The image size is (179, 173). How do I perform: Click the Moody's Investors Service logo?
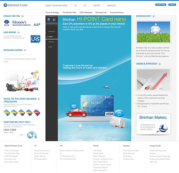pyautogui.click(x=21, y=23)
